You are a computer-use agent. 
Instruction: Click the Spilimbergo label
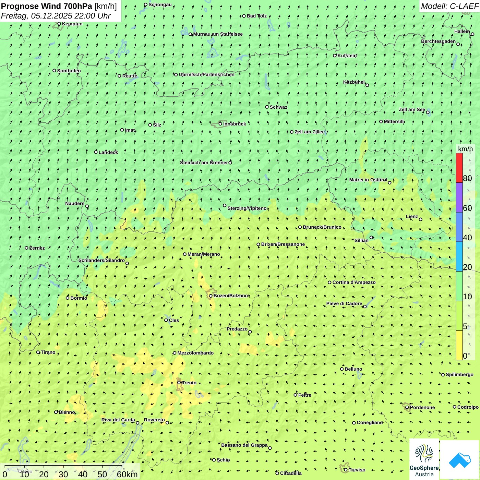[459, 374]
